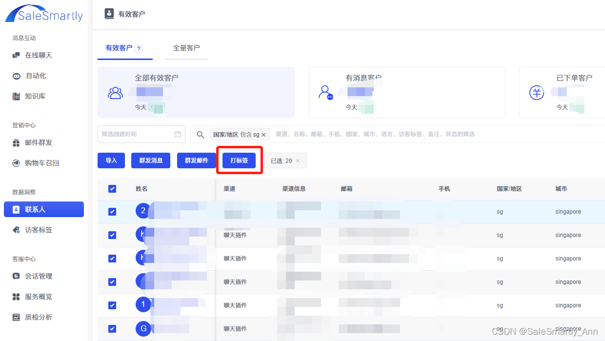Click the 群发消息 button
605x341 pixels.
click(x=151, y=160)
